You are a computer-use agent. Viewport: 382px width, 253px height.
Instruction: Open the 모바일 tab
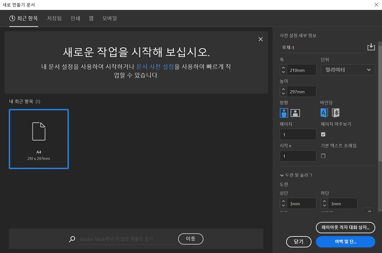[x=110, y=18]
